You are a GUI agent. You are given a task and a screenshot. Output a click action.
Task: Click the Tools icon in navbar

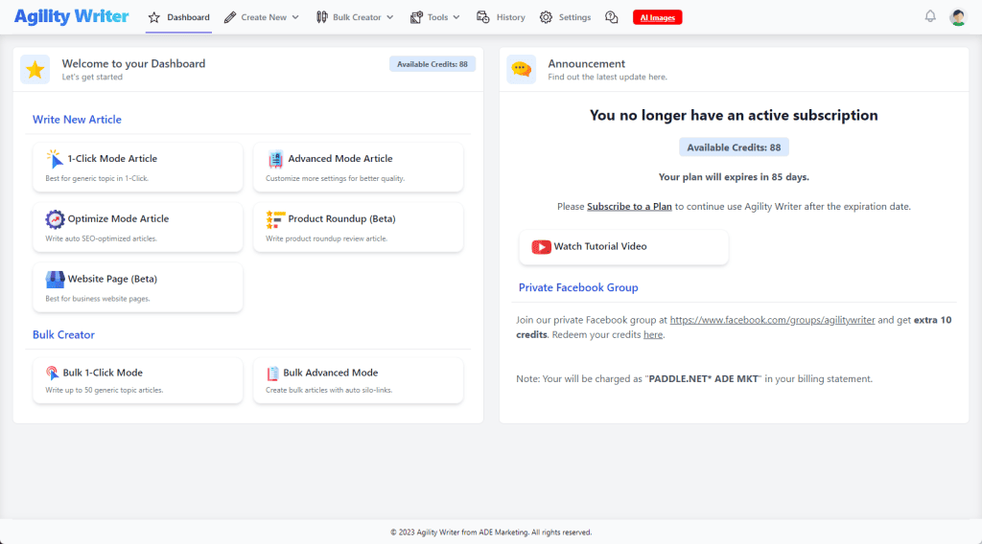416,17
